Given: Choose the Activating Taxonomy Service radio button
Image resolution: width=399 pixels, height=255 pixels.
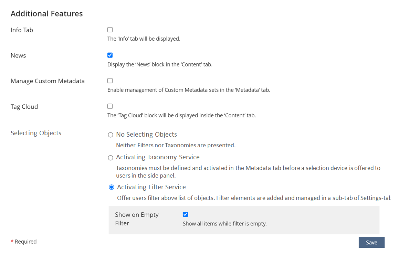Looking at the screenshot, I should tap(111, 158).
